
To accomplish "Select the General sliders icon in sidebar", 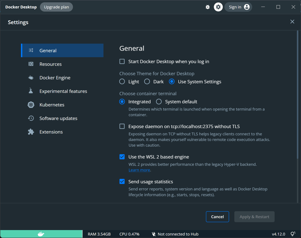I will pyautogui.click(x=31, y=50).
